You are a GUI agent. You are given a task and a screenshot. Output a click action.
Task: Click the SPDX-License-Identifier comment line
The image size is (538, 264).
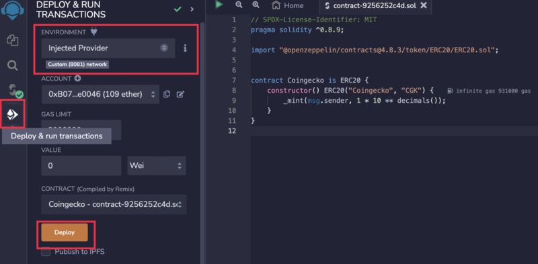pos(313,20)
